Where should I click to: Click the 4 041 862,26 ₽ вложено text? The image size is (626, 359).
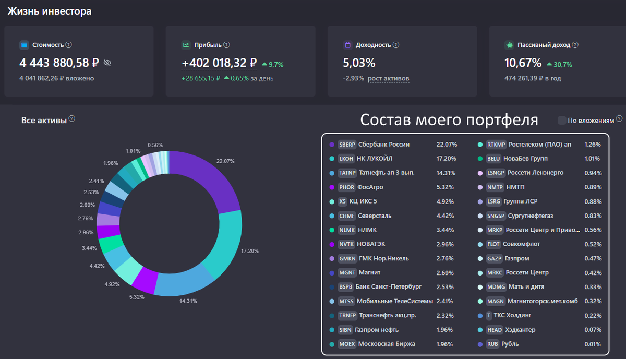coord(57,78)
